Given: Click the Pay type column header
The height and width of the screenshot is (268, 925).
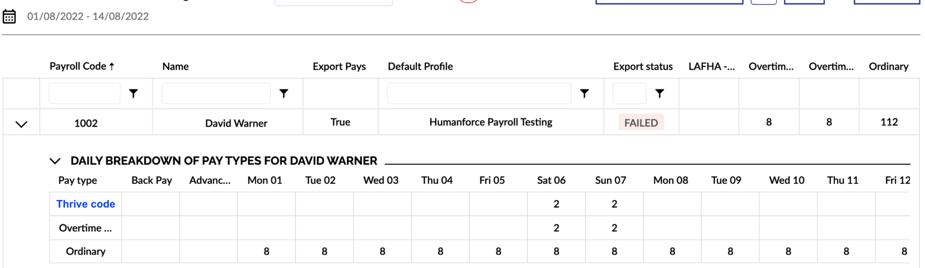Looking at the screenshot, I should click(77, 180).
